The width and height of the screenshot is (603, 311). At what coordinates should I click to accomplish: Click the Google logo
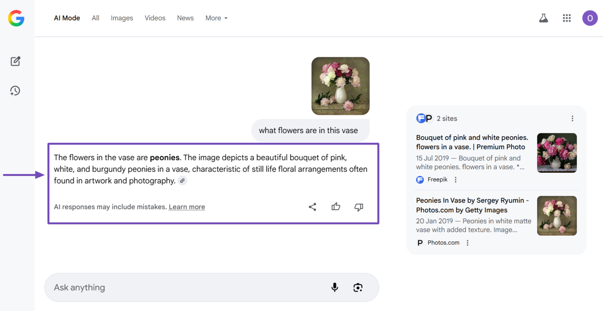point(16,18)
